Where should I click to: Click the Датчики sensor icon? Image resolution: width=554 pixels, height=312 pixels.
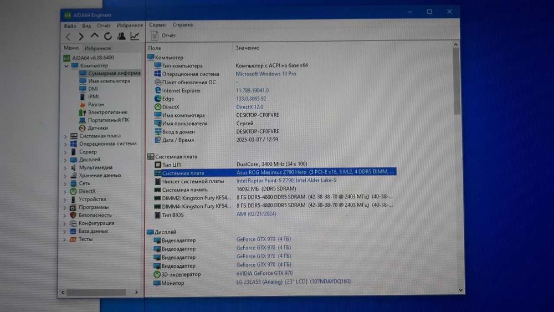tap(83, 128)
